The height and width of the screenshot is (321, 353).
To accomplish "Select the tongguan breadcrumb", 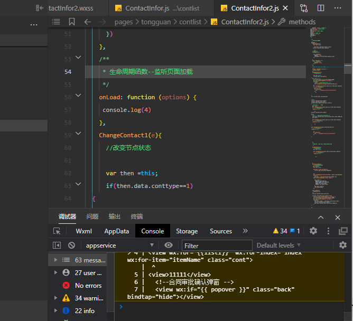I will coord(156,22).
